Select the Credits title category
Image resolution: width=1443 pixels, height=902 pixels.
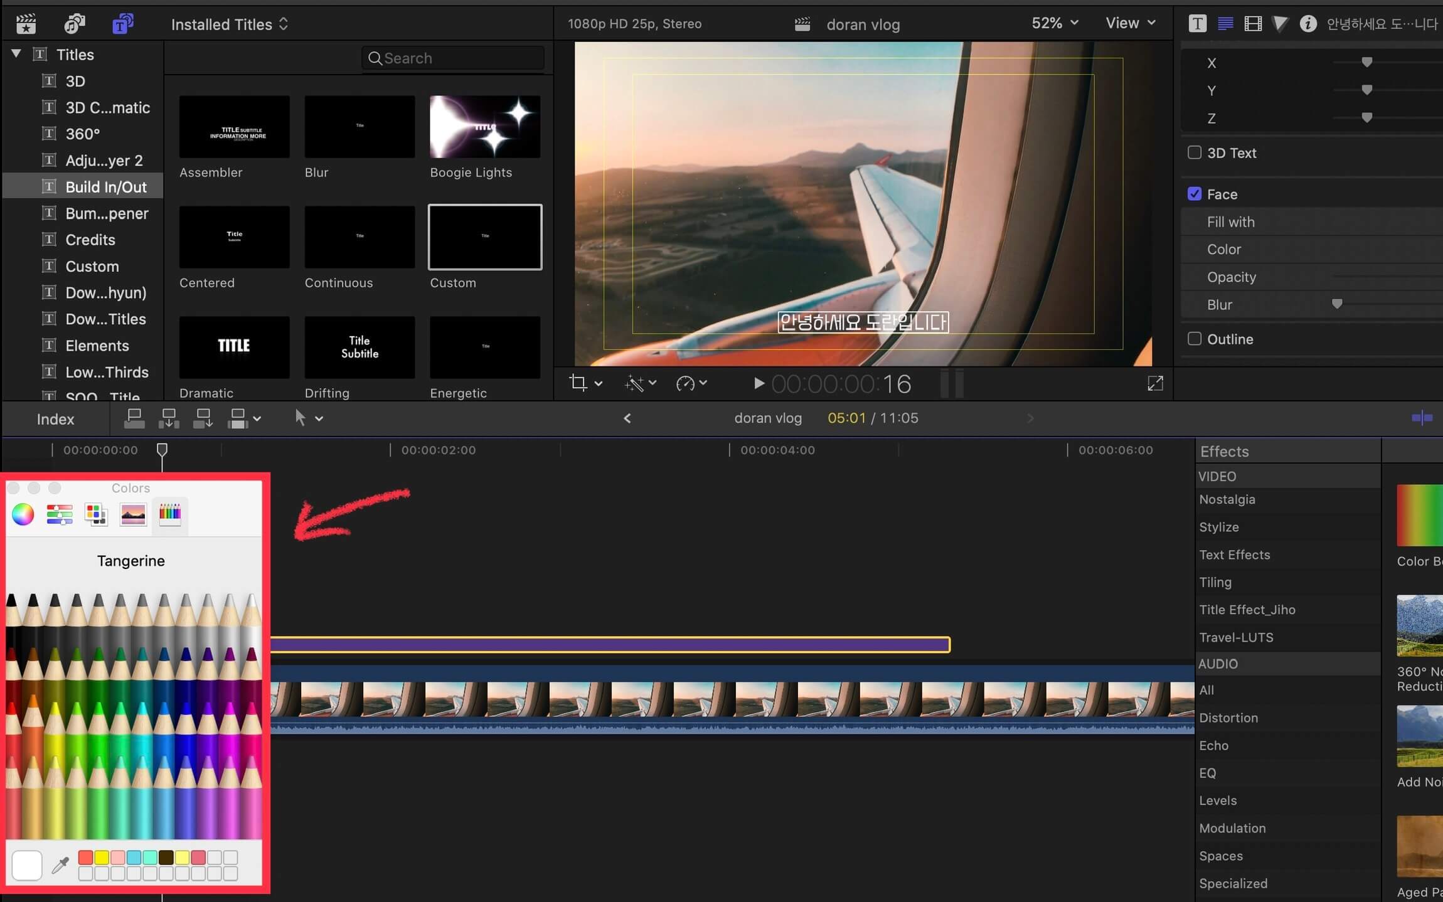tap(90, 240)
